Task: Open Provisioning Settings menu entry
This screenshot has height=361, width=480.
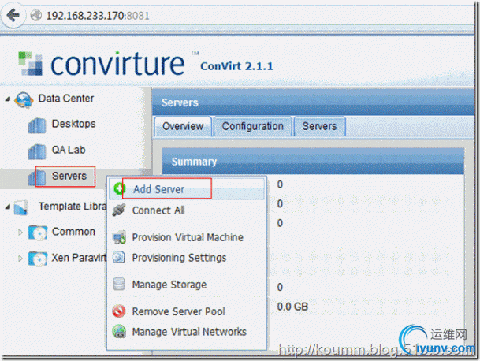Action: coord(187,258)
